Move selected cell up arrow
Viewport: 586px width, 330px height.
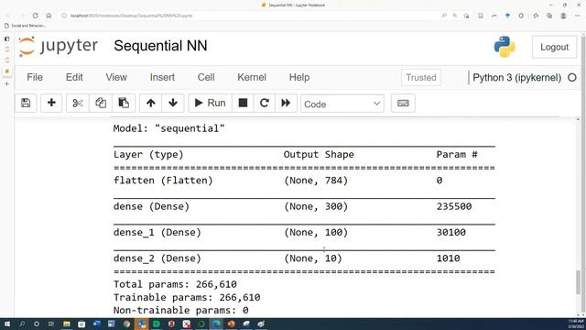(x=150, y=103)
